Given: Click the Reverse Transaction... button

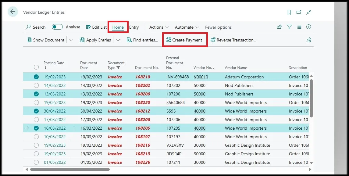Looking at the screenshot, I should (x=233, y=40).
